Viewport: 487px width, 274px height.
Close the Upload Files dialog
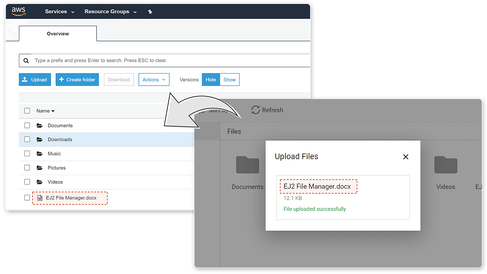[x=405, y=157]
